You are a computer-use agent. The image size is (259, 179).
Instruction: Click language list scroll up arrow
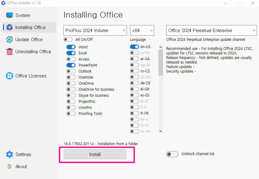tap(160, 47)
